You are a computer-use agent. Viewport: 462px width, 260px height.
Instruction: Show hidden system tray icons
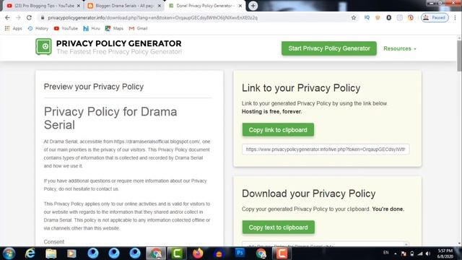coord(396,253)
